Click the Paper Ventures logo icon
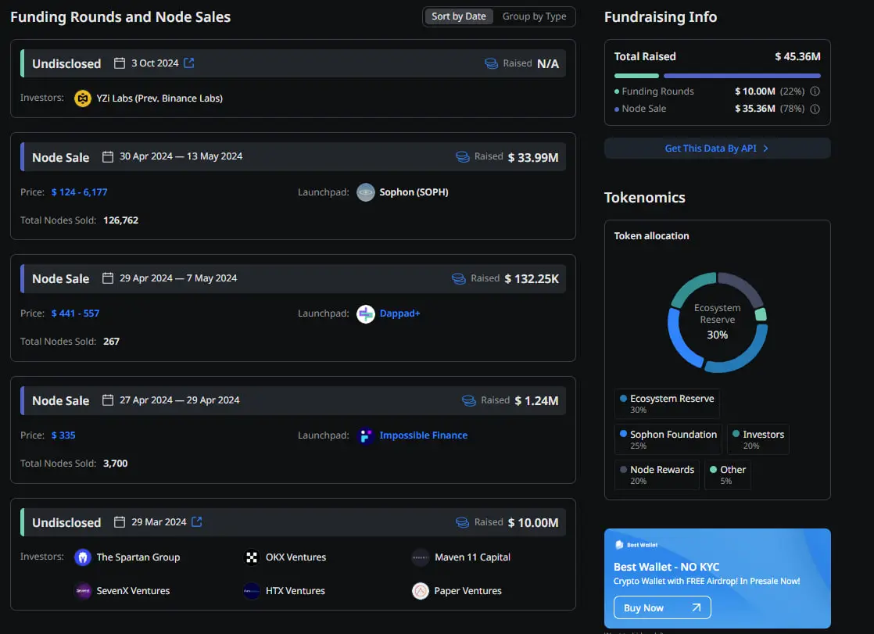Viewport: 874px width, 634px height. [x=421, y=590]
